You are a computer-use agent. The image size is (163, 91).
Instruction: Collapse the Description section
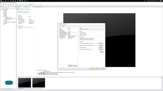18,26
